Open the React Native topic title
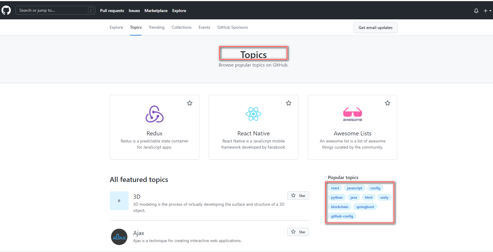493x252 pixels. click(x=253, y=133)
